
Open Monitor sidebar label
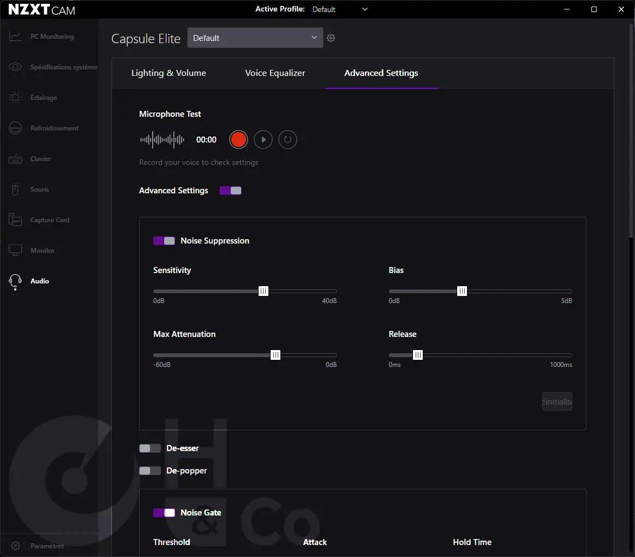43,251
